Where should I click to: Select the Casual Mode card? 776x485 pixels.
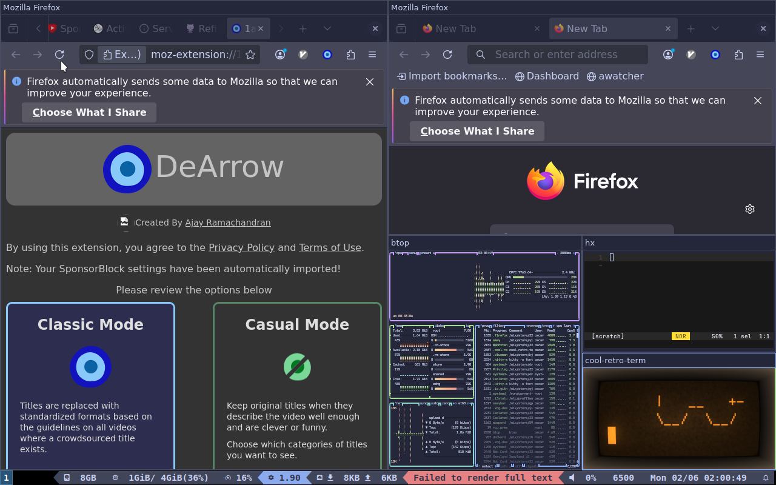(x=297, y=386)
